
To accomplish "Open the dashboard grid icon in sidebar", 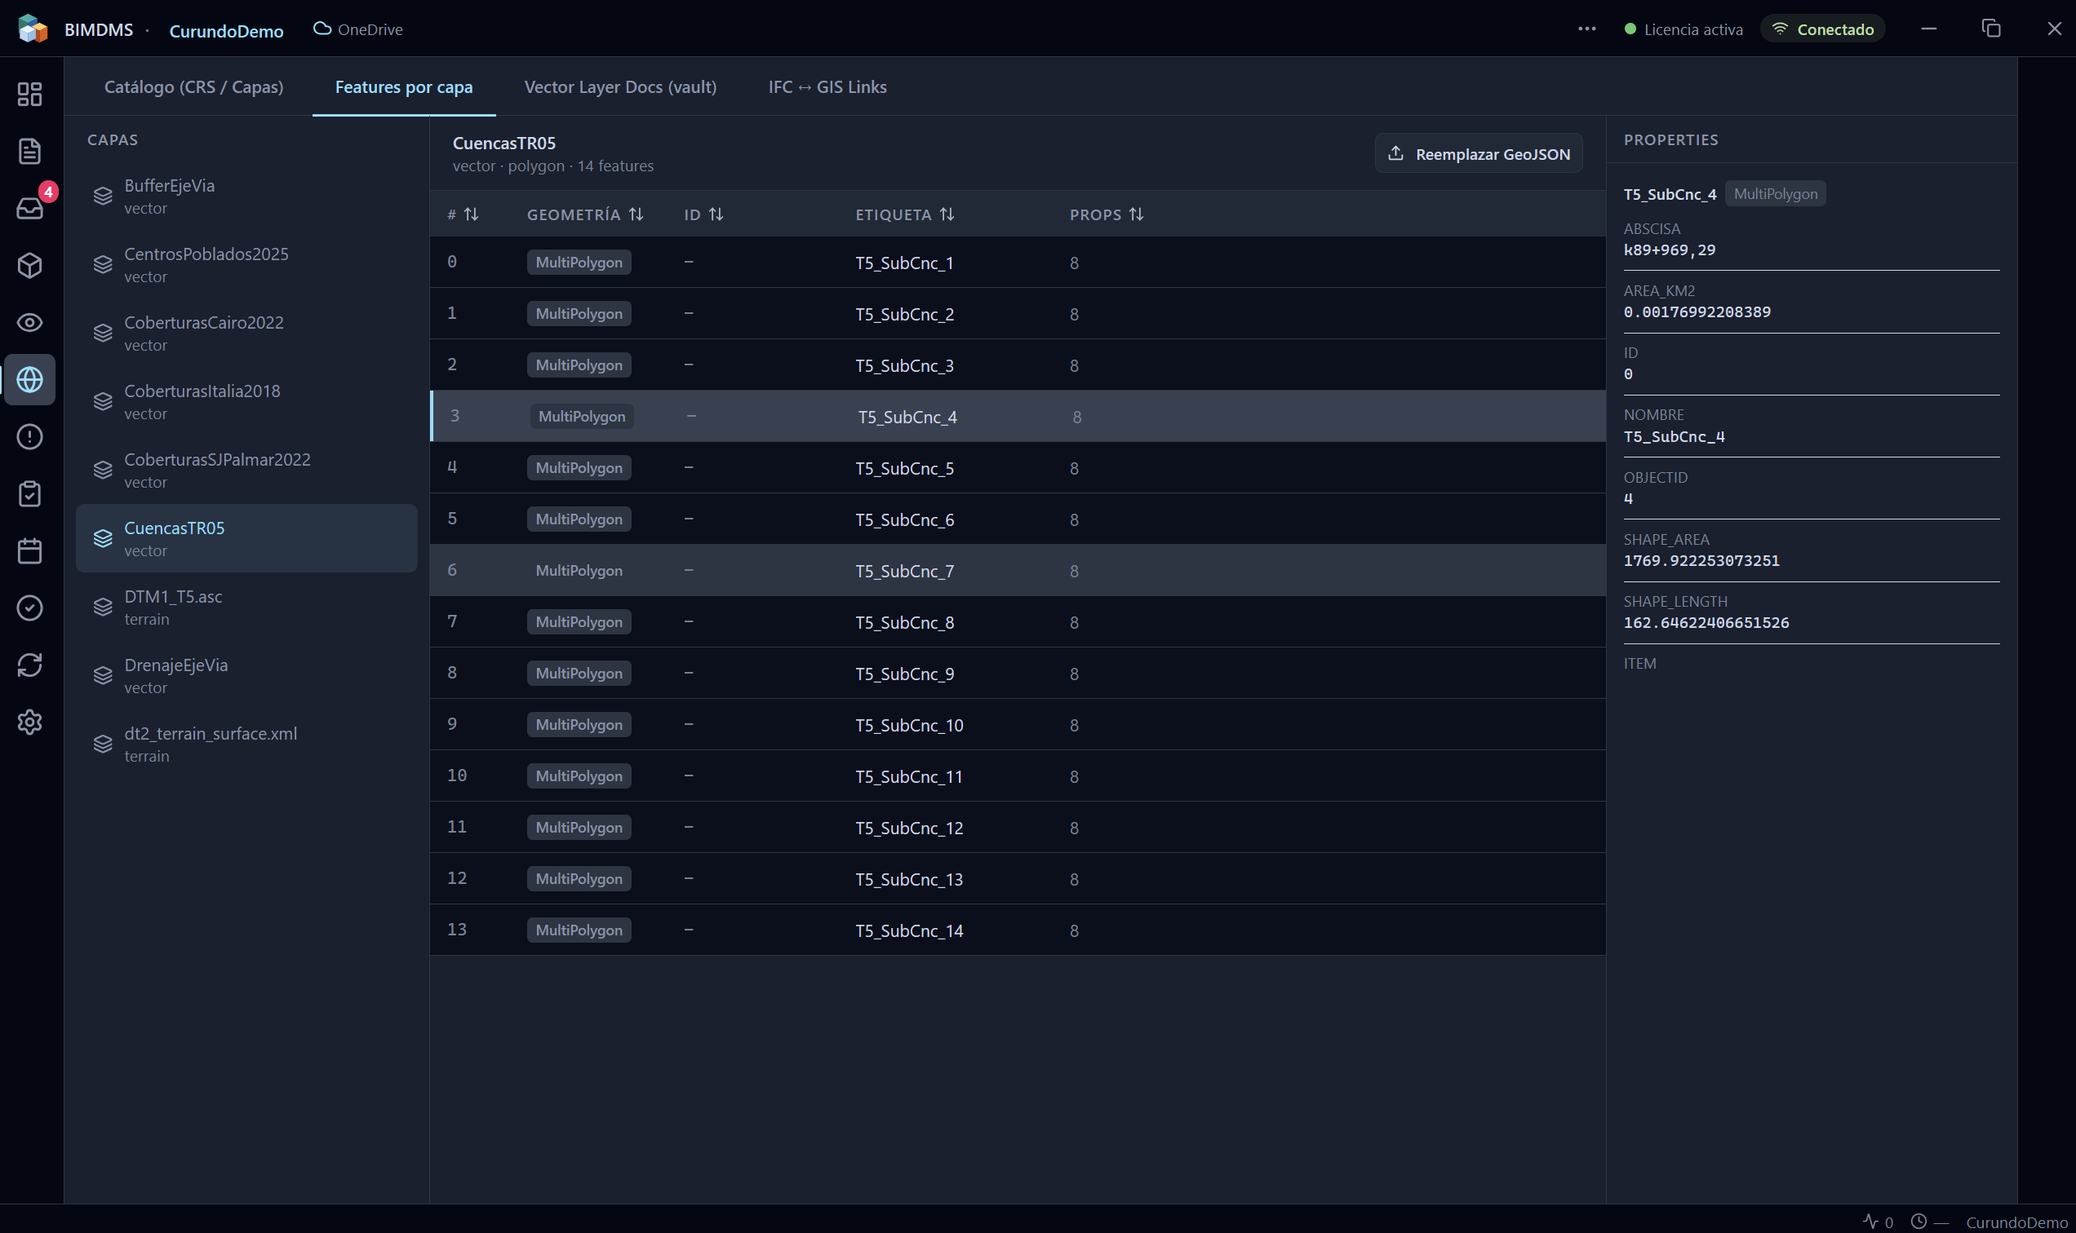I will coord(30,94).
